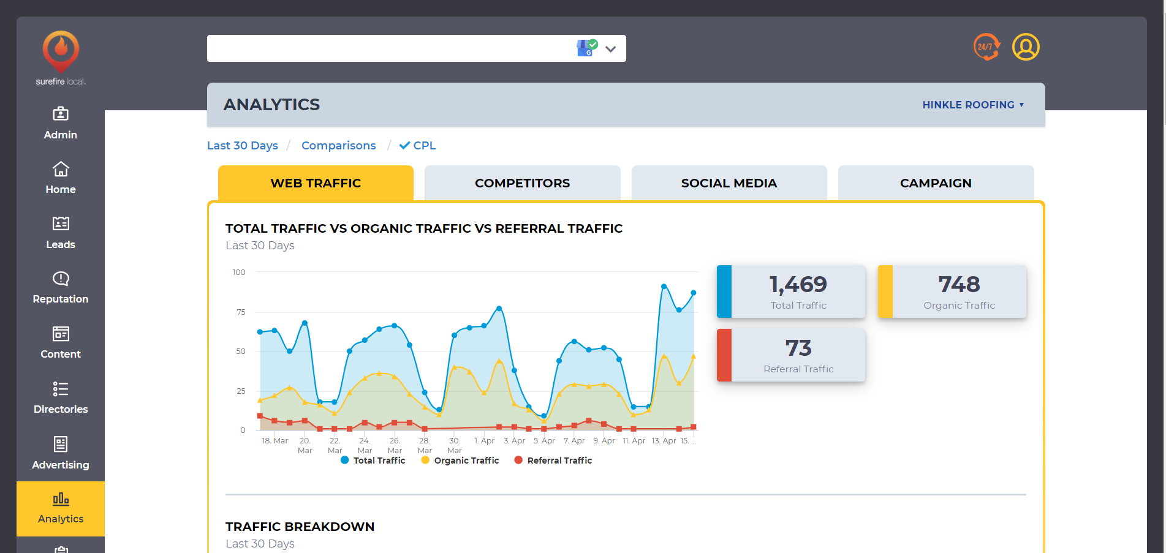Open the Comparisons link
1166x553 pixels.
click(x=339, y=146)
